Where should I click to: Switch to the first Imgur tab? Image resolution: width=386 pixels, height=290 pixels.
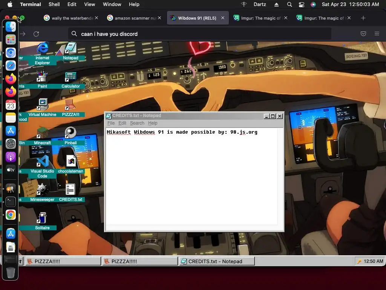click(x=260, y=18)
